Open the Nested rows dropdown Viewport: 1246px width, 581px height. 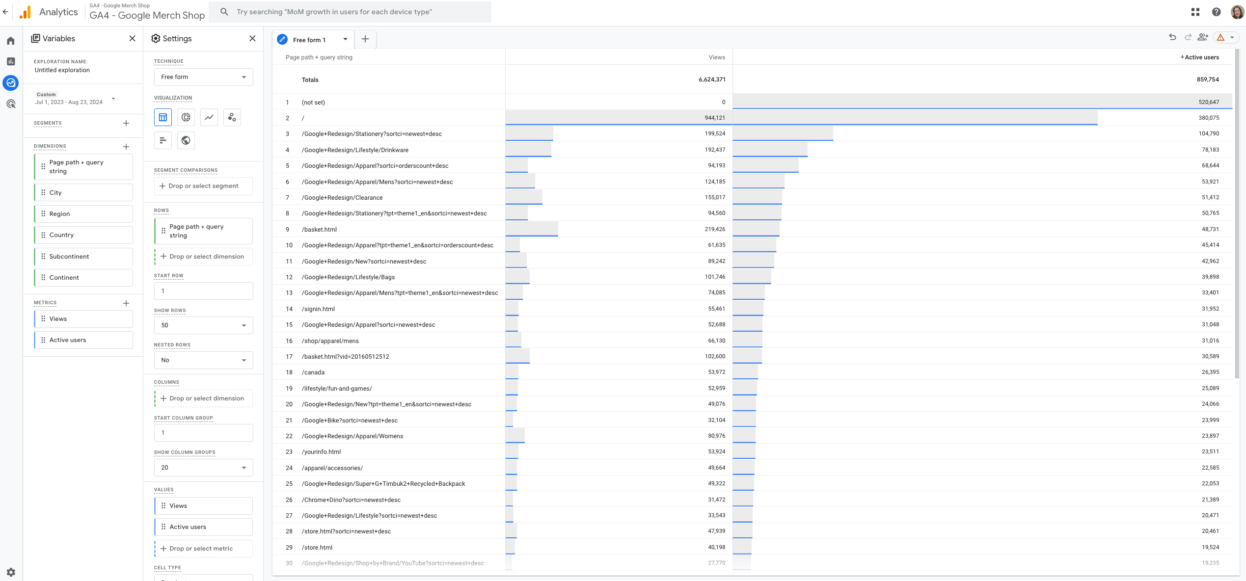tap(203, 360)
